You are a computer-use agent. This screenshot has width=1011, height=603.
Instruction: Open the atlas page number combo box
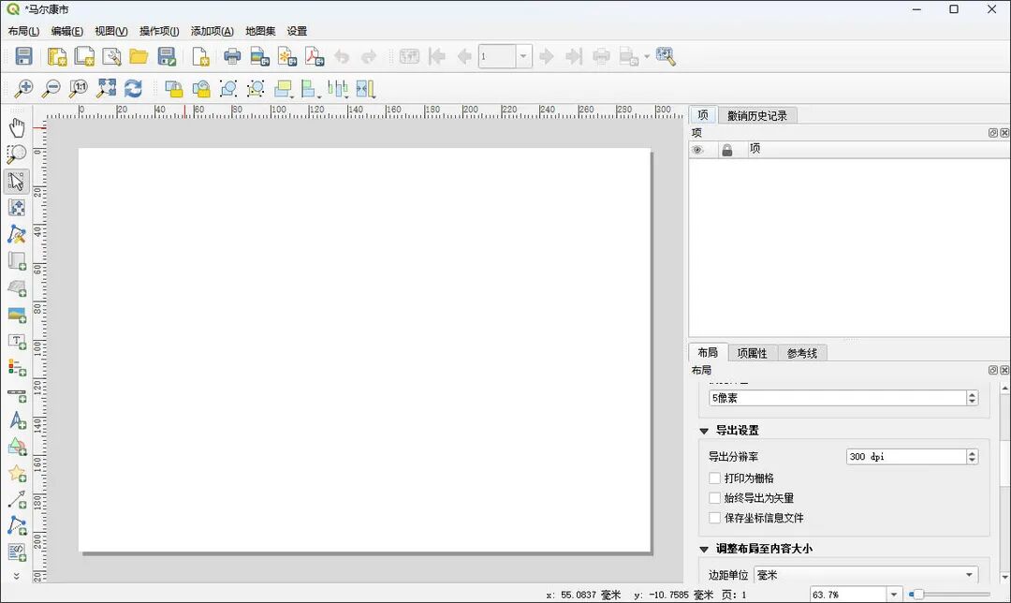click(505, 57)
